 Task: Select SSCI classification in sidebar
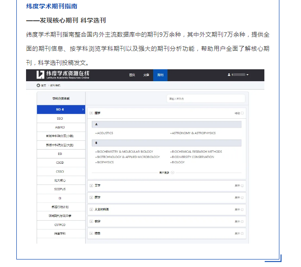click(x=61, y=118)
